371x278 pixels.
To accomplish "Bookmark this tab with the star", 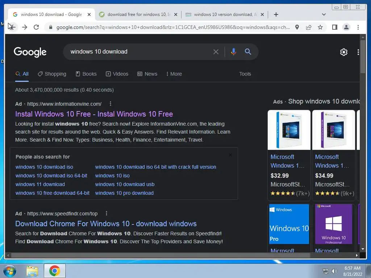I will pyautogui.click(x=320, y=27).
